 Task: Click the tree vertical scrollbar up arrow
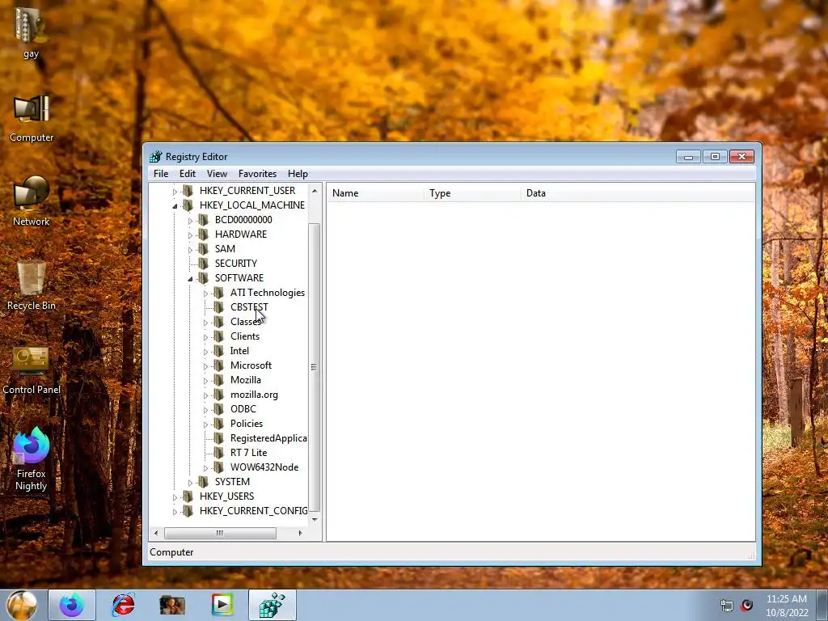coord(315,191)
